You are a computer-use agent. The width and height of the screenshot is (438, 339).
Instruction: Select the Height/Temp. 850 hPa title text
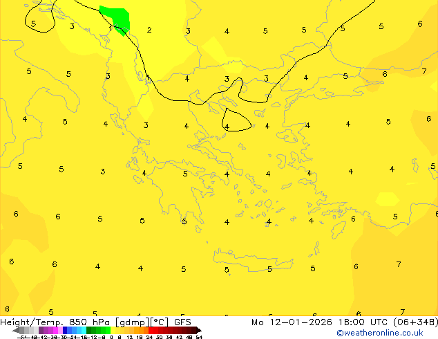(x=56, y=322)
